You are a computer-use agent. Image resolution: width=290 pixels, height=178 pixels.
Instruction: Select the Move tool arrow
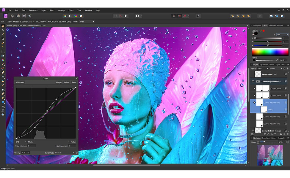[3, 30]
